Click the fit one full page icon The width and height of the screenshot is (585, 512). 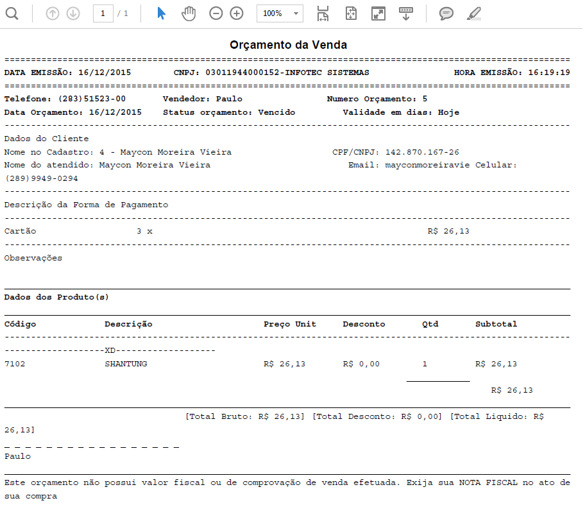coord(351,13)
